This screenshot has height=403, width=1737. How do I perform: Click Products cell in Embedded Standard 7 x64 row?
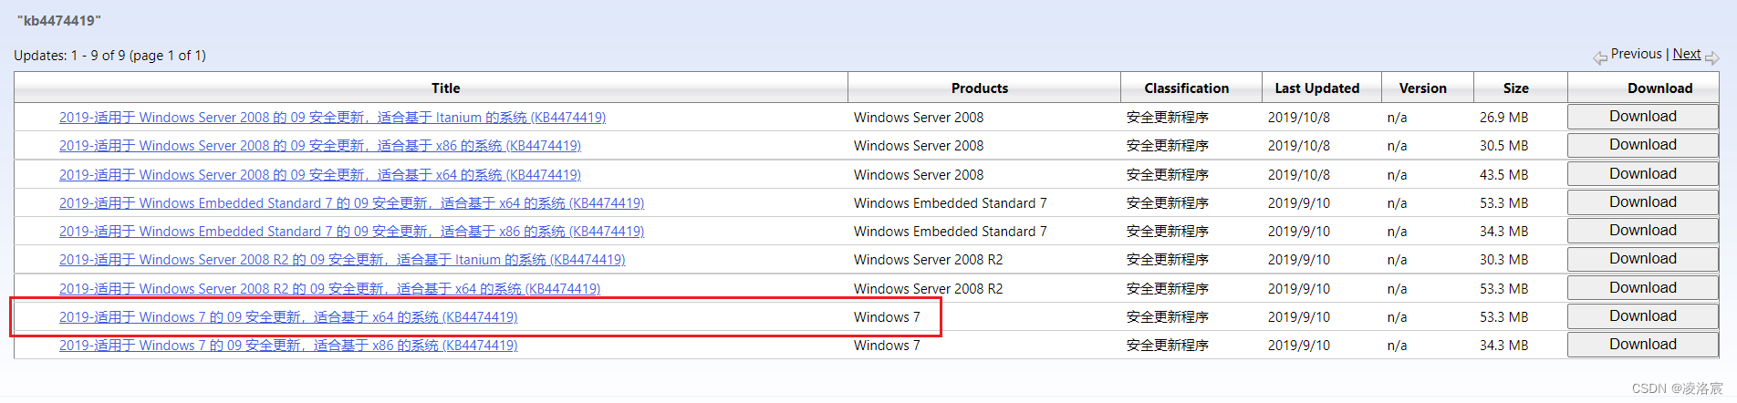951,203
